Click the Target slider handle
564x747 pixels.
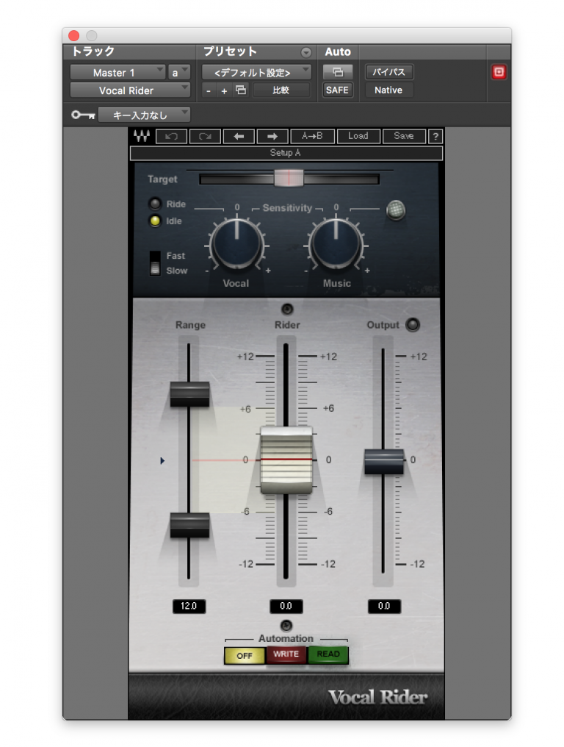coord(289,178)
